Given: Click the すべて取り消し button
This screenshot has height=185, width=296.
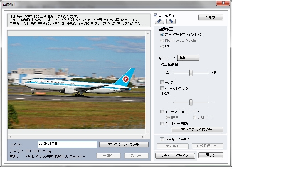Looking at the screenshot, I should pyautogui.click(x=207, y=146).
